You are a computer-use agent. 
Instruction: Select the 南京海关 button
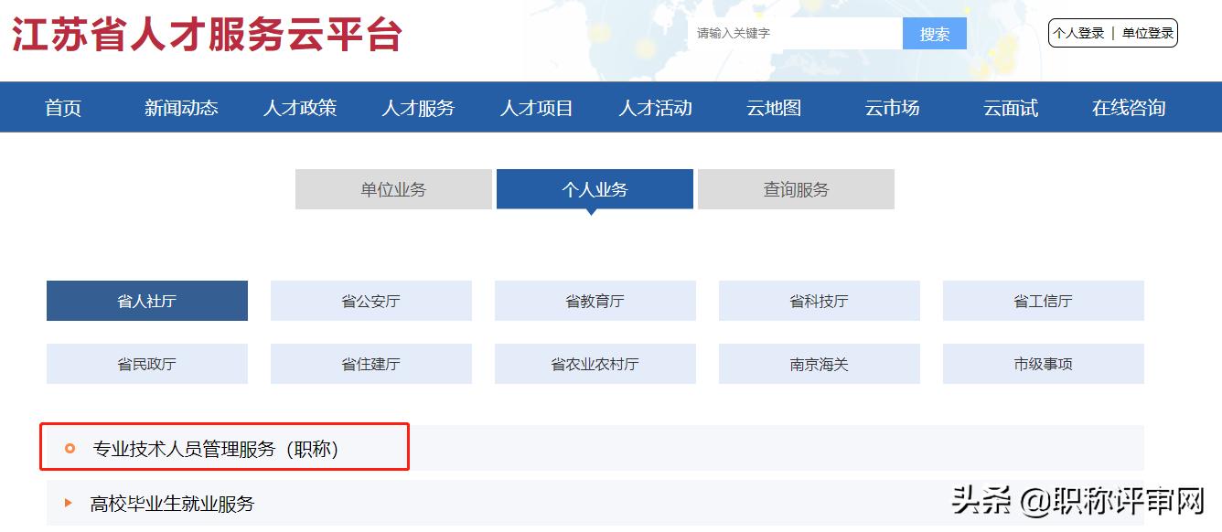point(819,363)
